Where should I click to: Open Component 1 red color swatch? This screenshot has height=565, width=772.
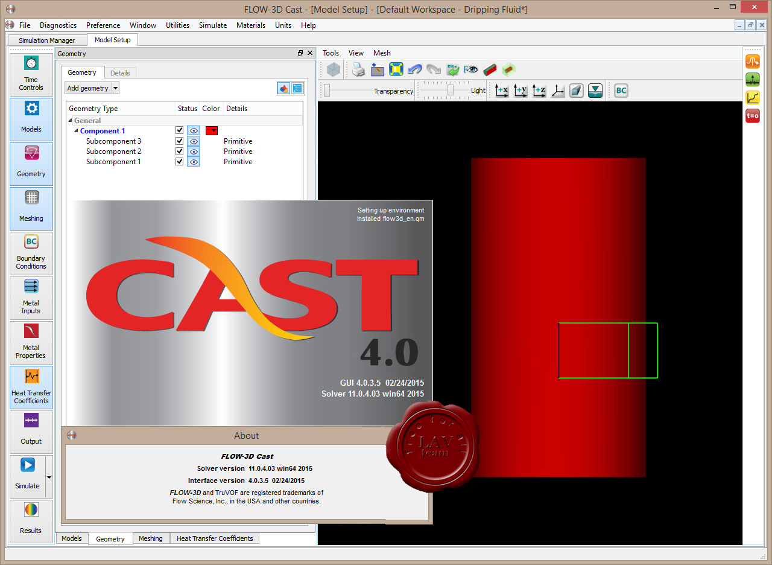click(211, 130)
